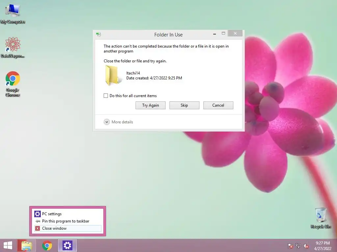Open dialog system menu icon in title bar
The height and width of the screenshot is (252, 337).
tap(99, 34)
